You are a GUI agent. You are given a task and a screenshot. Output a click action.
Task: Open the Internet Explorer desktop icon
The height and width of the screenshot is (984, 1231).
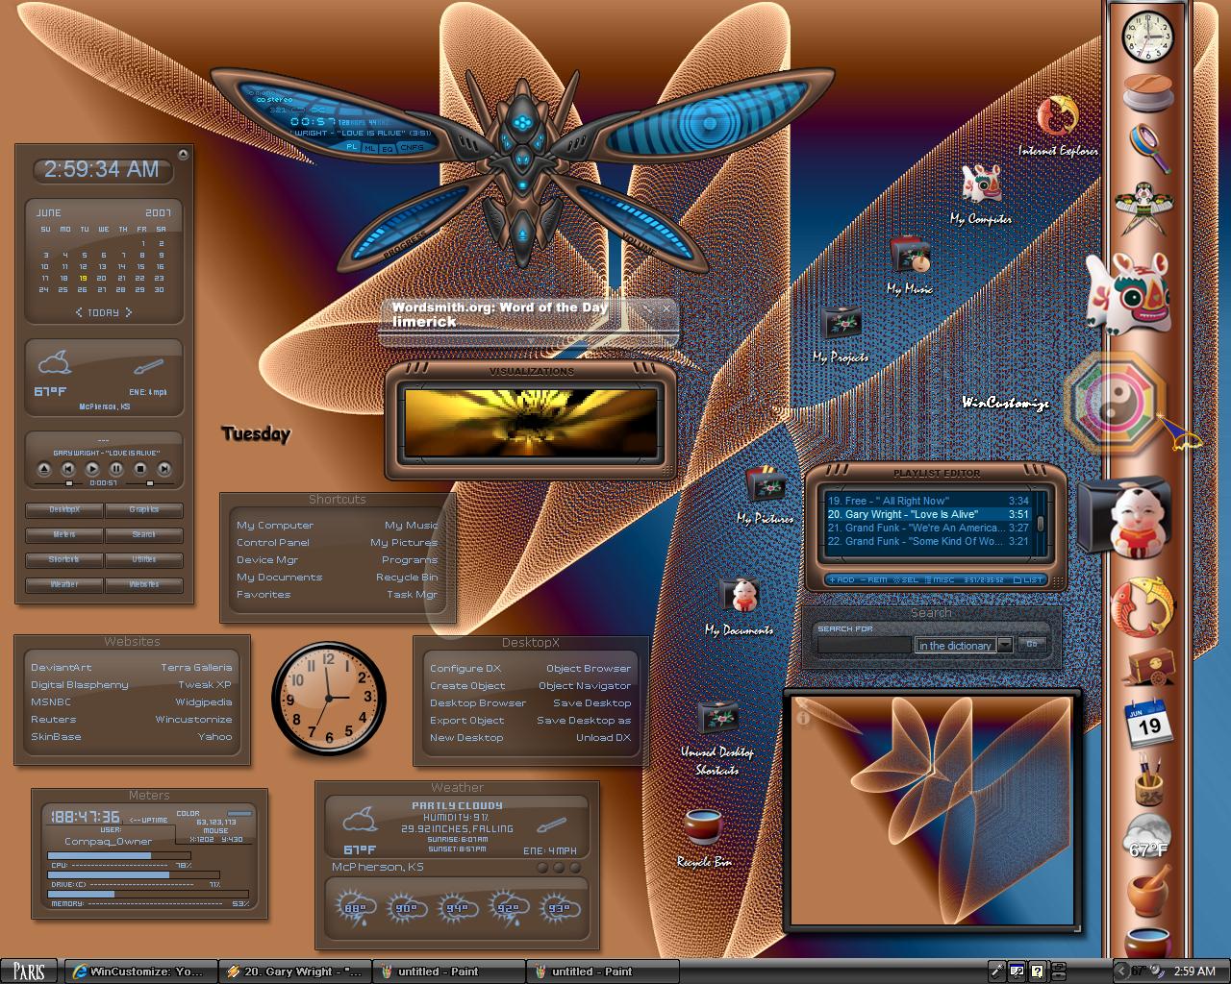(1058, 115)
